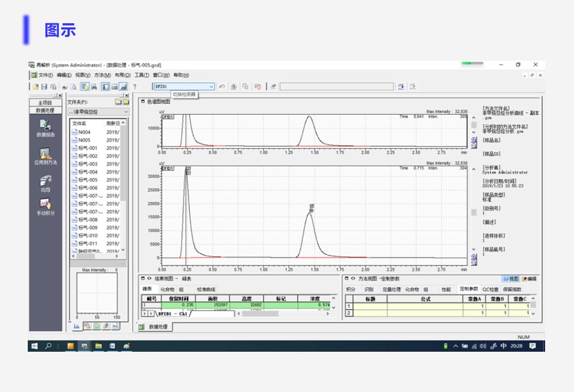Click the results table horizontal scrollbar
Screen dimensions: 574x392
click(283, 314)
